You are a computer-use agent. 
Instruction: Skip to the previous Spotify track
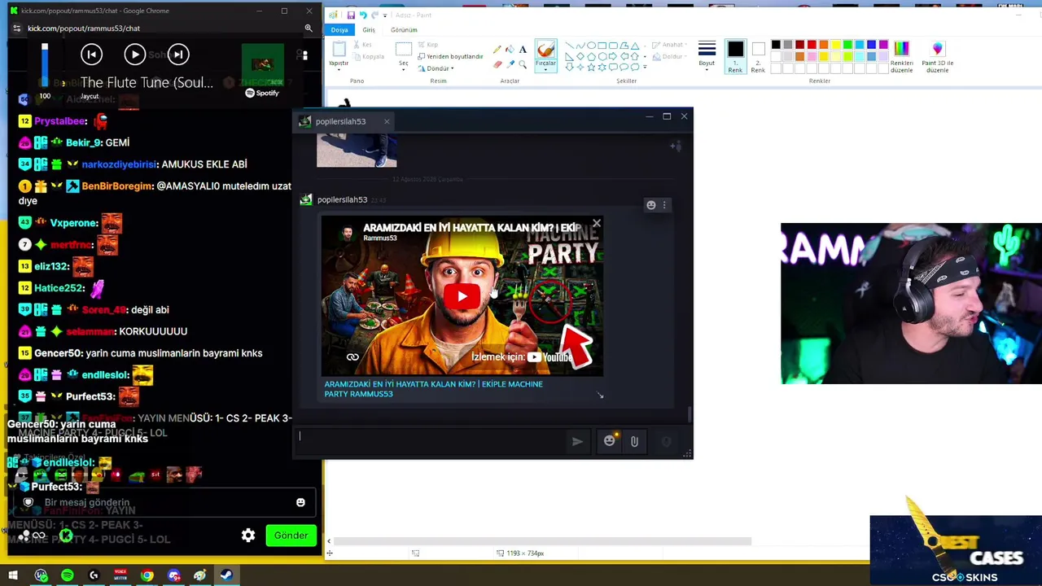pos(91,55)
